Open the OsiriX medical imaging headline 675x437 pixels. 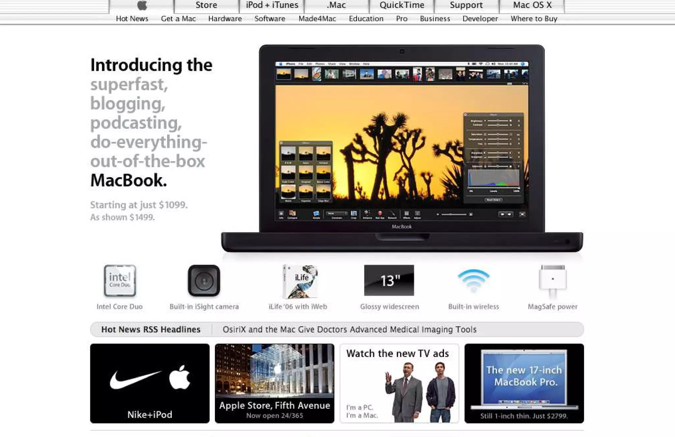[350, 330]
